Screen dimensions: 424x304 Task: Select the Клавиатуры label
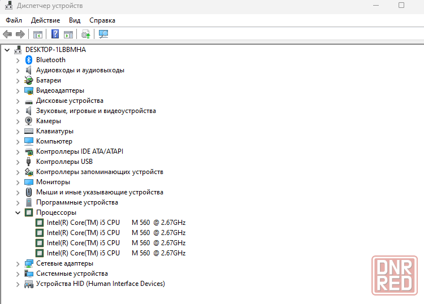tap(55, 131)
